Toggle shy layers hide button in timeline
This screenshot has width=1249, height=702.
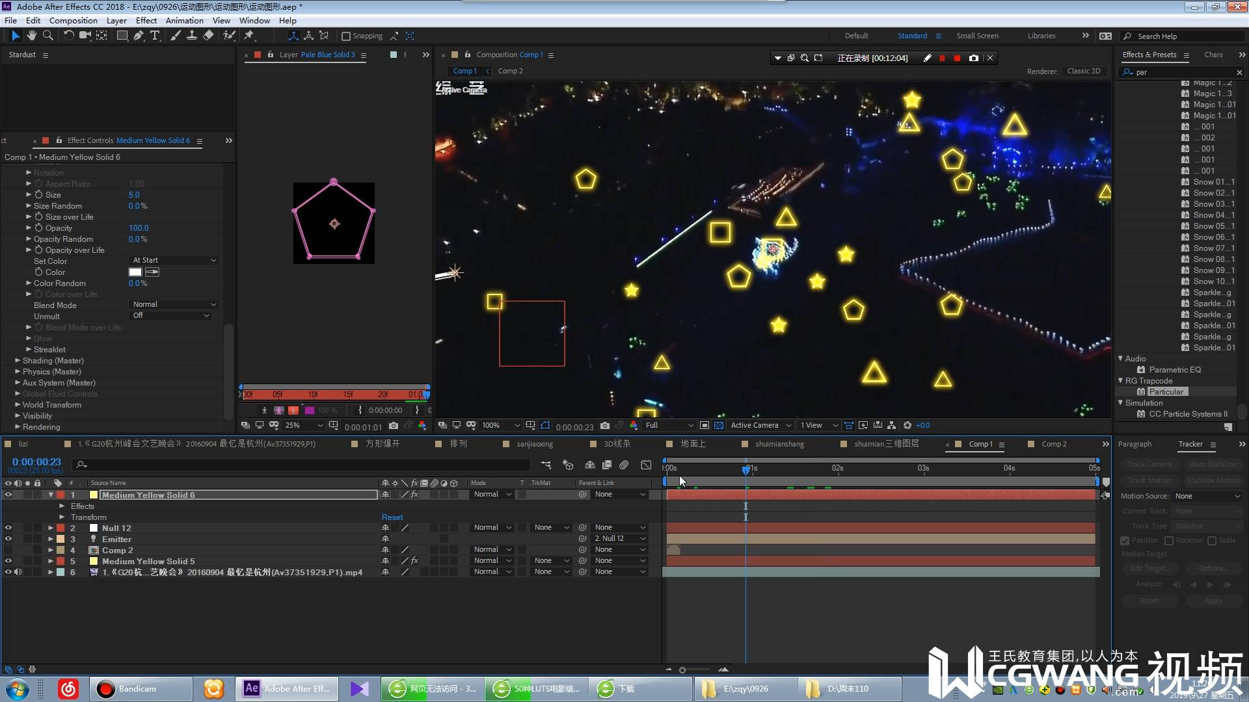[x=589, y=465]
